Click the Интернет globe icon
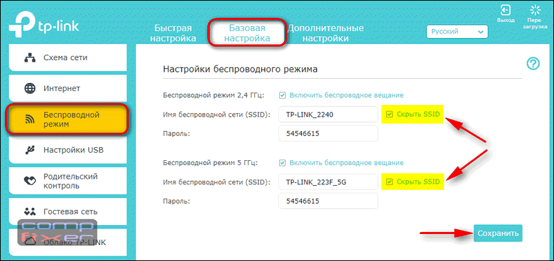 (x=30, y=88)
